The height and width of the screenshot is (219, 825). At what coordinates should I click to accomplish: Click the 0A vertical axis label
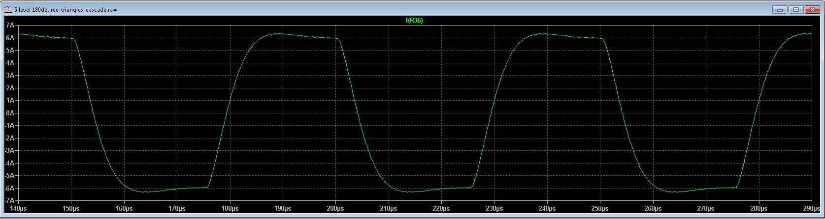(x=10, y=113)
